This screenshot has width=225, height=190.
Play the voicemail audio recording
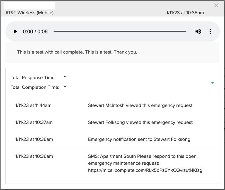pyautogui.click(x=15, y=32)
